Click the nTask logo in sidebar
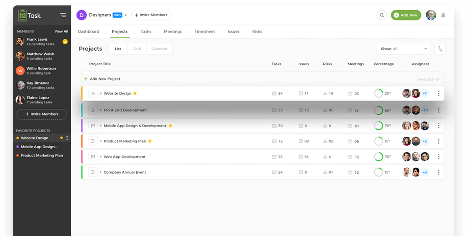The height and width of the screenshot is (236, 467). (29, 15)
